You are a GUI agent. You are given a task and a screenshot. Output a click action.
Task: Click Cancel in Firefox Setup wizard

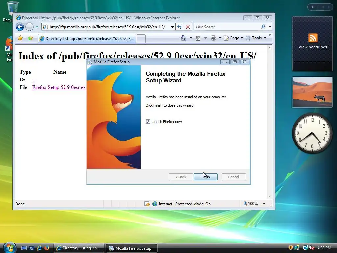[x=233, y=177]
